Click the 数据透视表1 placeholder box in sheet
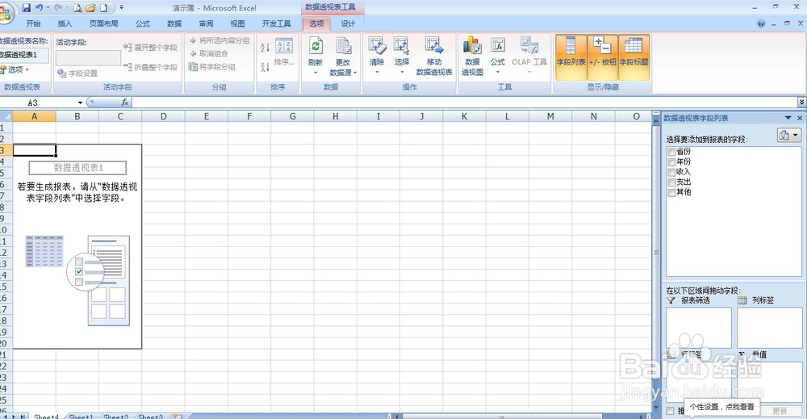 point(77,168)
